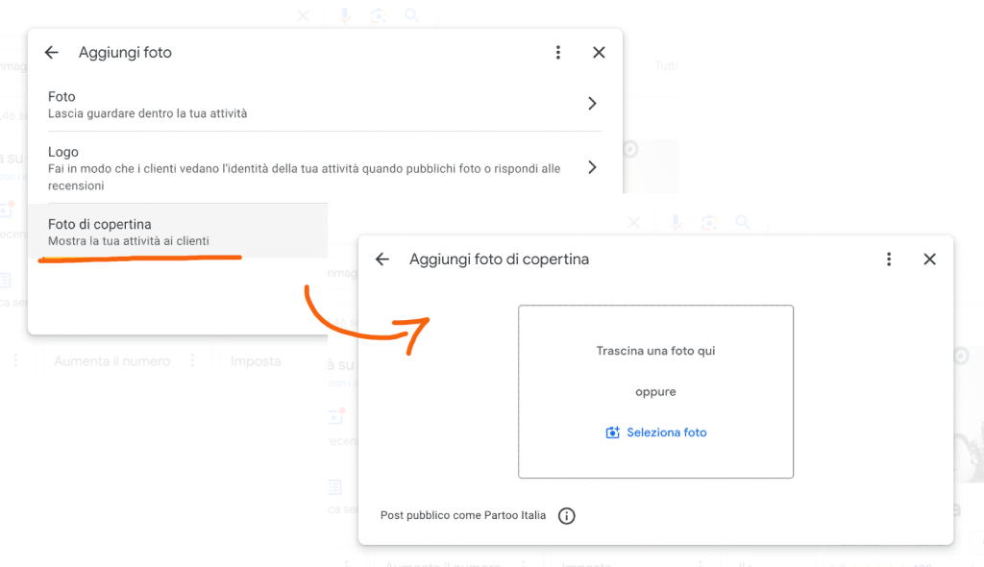The height and width of the screenshot is (567, 984).
Task: Click the Seleziona foto link
Action: tap(667, 432)
